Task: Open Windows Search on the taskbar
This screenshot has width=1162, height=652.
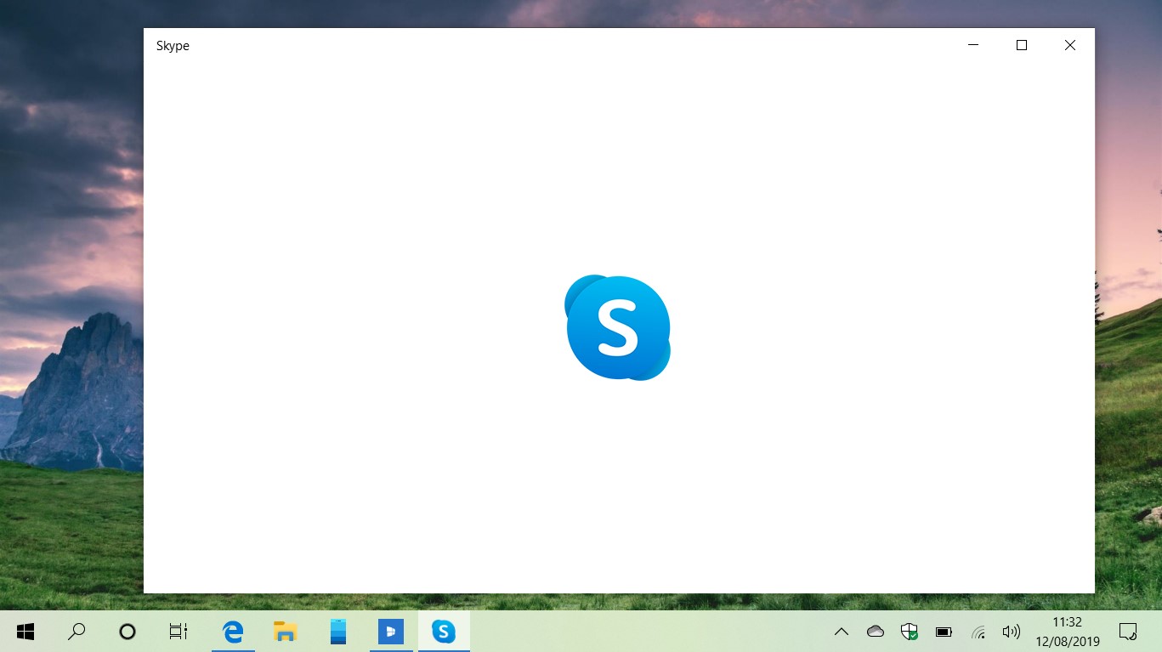Action: pos(76,632)
